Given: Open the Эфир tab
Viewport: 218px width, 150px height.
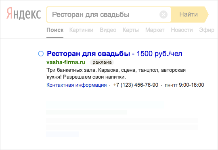Looking at the screenshot, I should [x=207, y=30].
